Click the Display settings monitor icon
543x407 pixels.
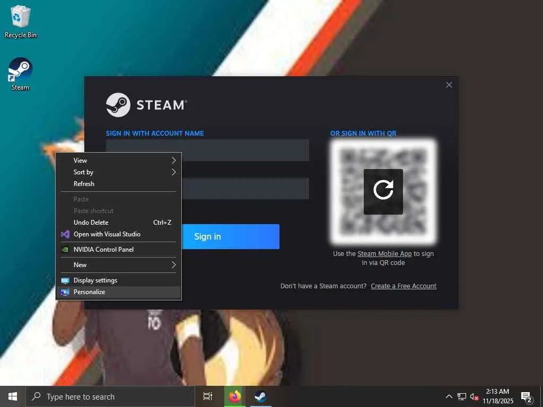click(x=65, y=280)
